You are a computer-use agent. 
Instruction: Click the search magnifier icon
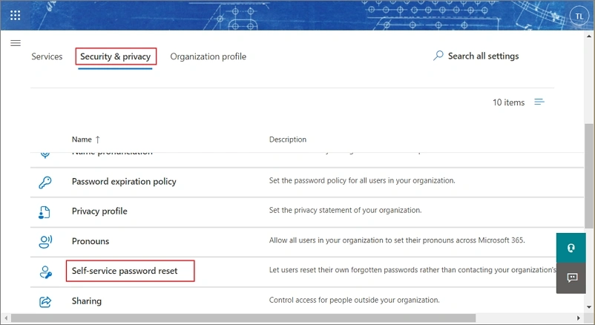(x=438, y=56)
